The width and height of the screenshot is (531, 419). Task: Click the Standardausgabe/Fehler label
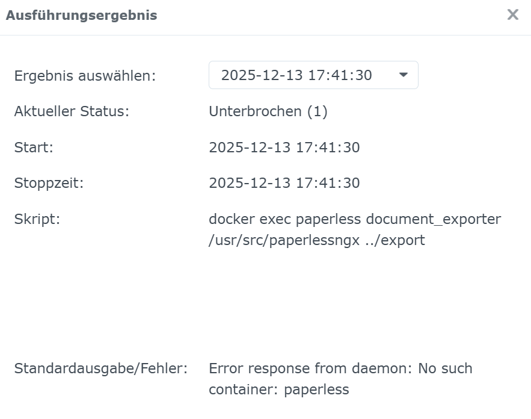[x=100, y=368]
